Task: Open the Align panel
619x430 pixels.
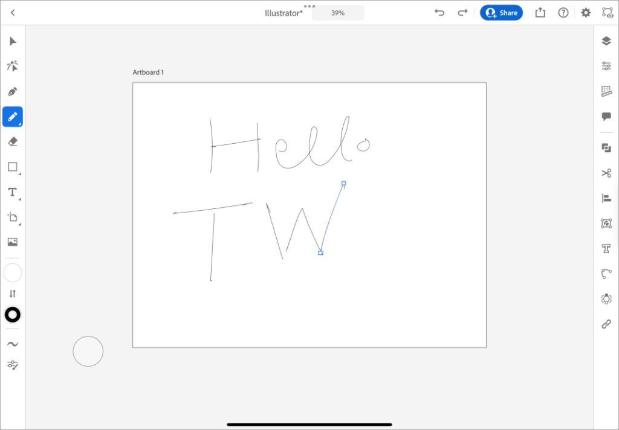Action: point(606,198)
